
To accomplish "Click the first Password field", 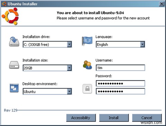I will [x=120, y=83].
